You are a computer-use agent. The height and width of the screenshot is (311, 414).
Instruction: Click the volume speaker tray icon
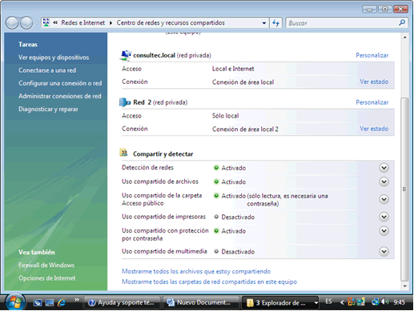click(385, 301)
